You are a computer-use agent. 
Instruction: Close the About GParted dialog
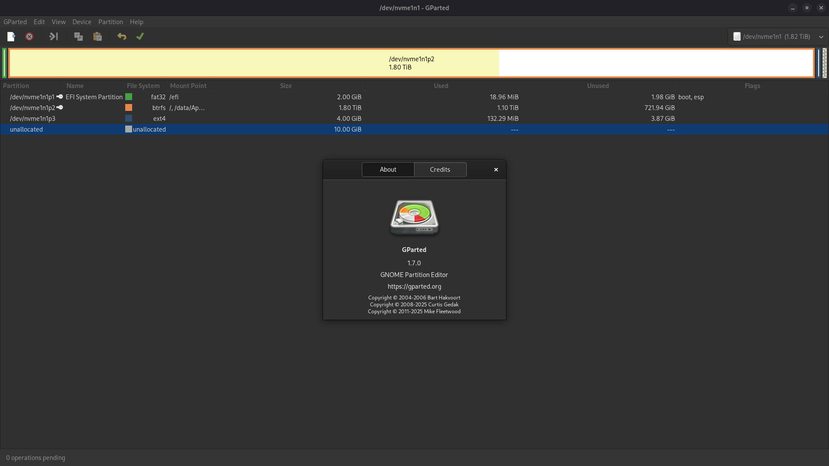point(496,170)
